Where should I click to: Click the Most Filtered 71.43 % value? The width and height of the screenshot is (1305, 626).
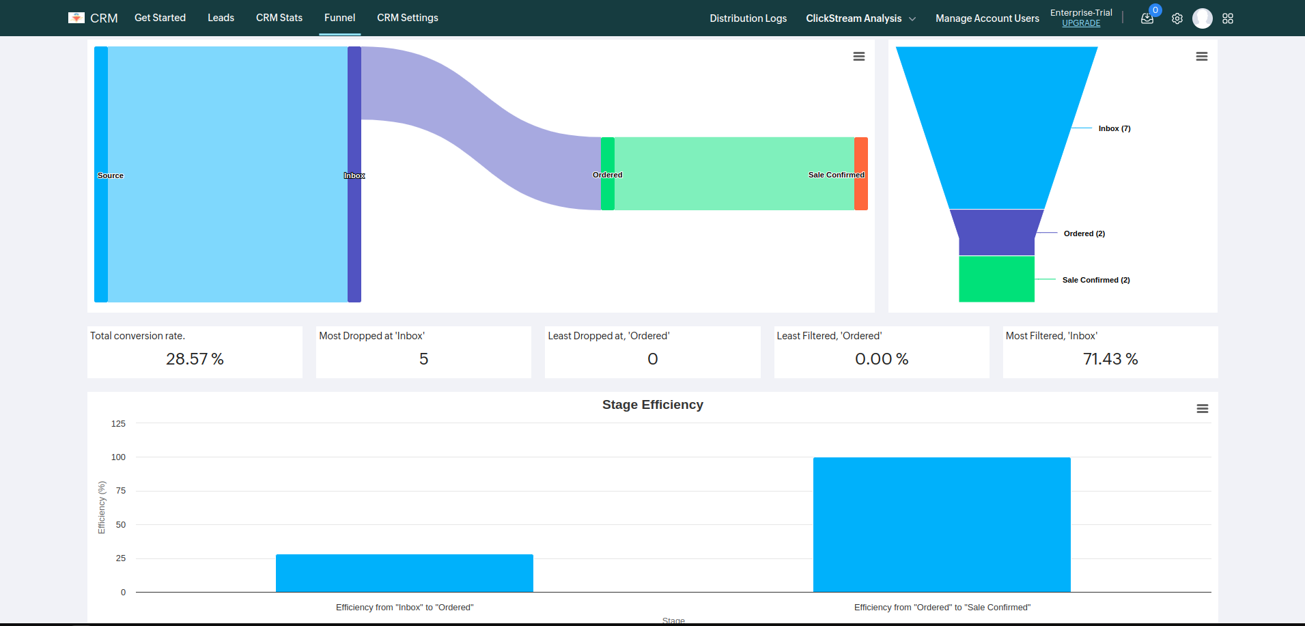[1110, 359]
